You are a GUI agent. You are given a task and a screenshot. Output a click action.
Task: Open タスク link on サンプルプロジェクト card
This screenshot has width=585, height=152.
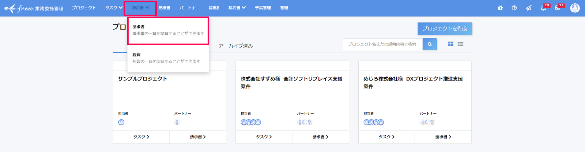click(141, 137)
